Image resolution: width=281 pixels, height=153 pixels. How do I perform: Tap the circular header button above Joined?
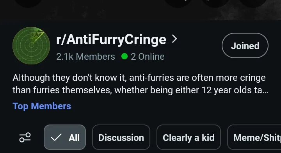click(253, 3)
